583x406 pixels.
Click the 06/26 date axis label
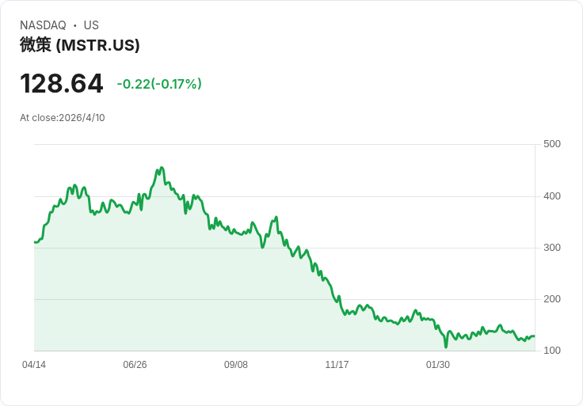[x=135, y=365]
